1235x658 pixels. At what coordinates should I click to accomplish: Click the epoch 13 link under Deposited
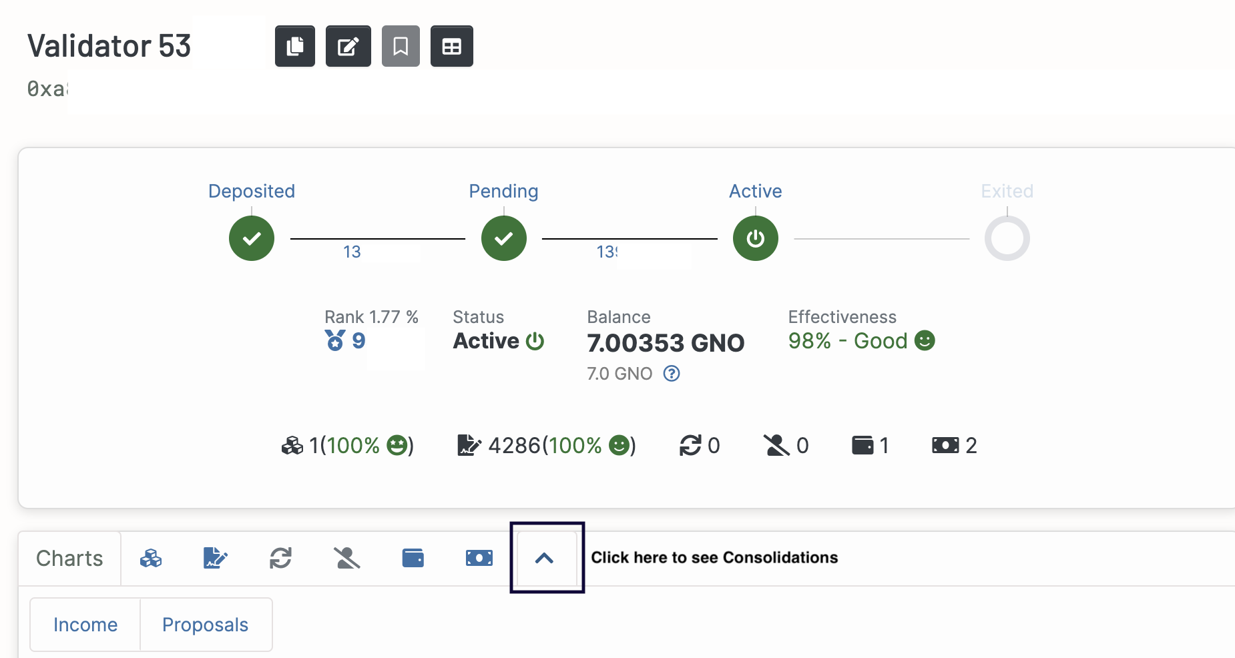352,252
